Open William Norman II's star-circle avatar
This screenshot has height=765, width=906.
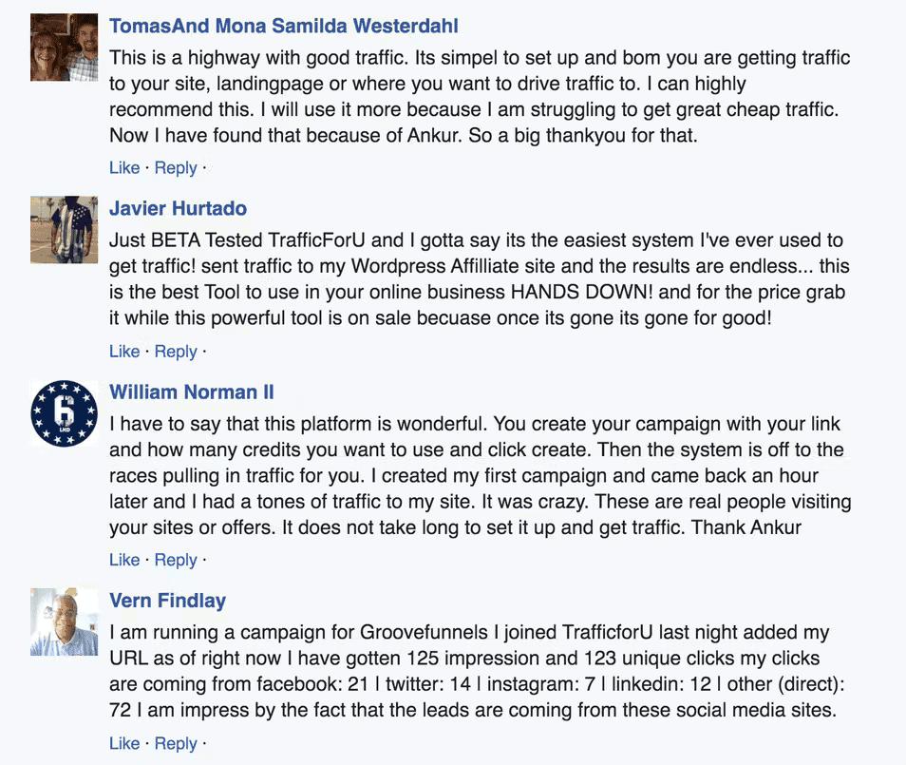point(64,413)
